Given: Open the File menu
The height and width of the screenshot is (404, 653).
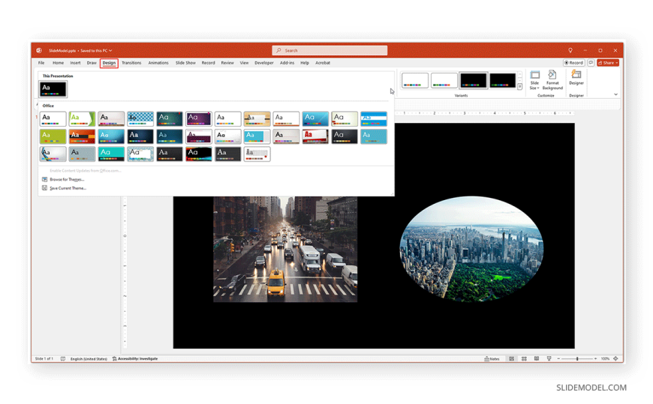Looking at the screenshot, I should click(41, 63).
